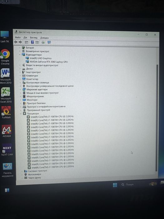This screenshot has width=164, height=219.
Task: Open the Microsoft Word 2010 shortcut
Action: click(5, 76)
